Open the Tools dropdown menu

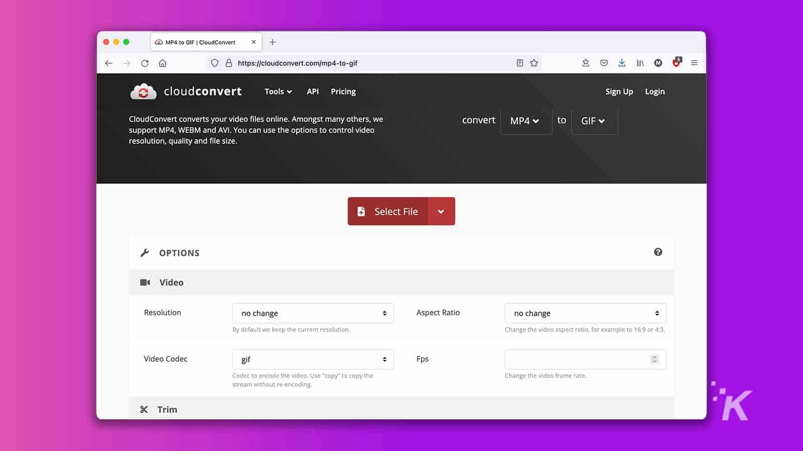click(278, 92)
